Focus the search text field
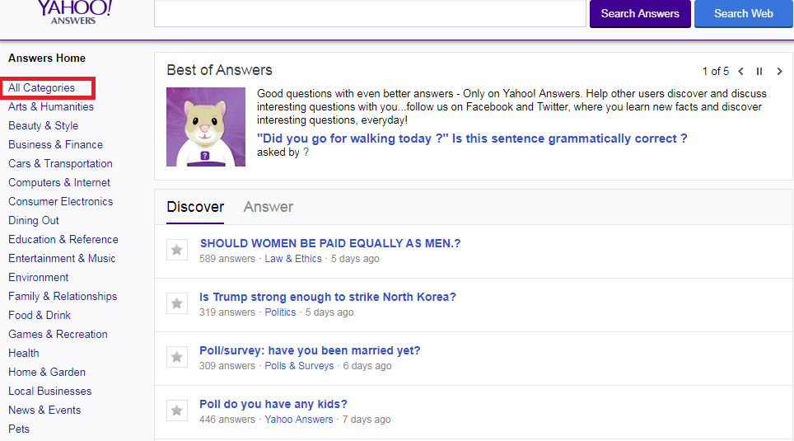The image size is (794, 441). [370, 14]
